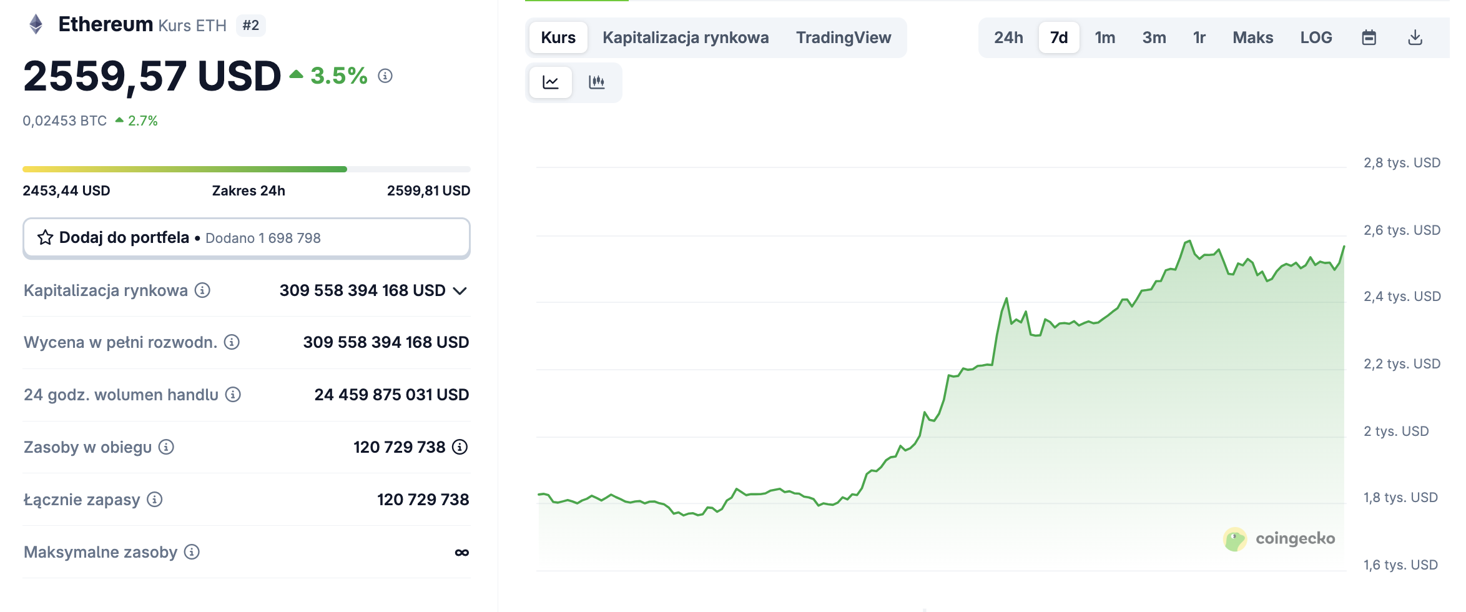
Task: Set chart range to 1m
Action: pos(1105,37)
